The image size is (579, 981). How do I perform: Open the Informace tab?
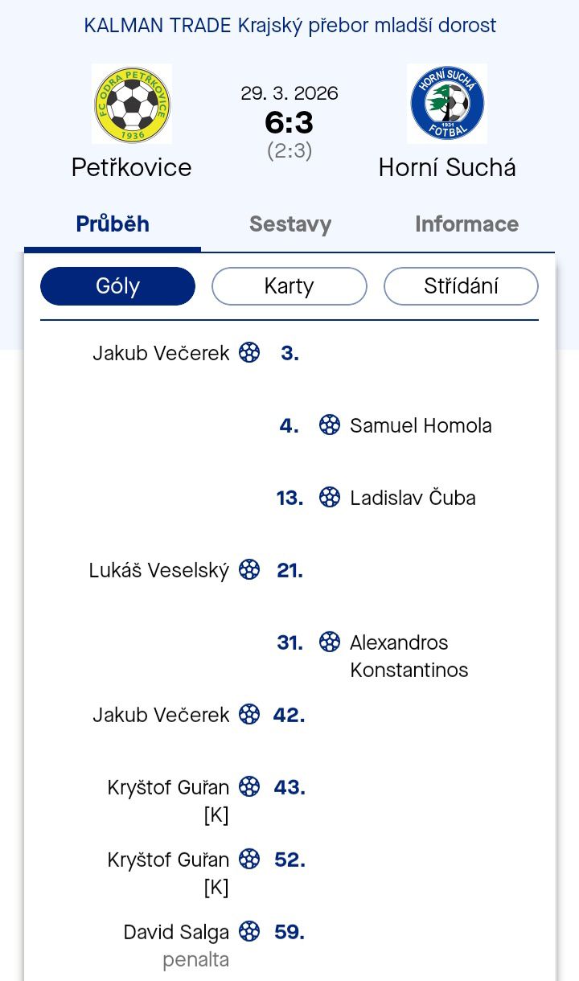point(466,224)
